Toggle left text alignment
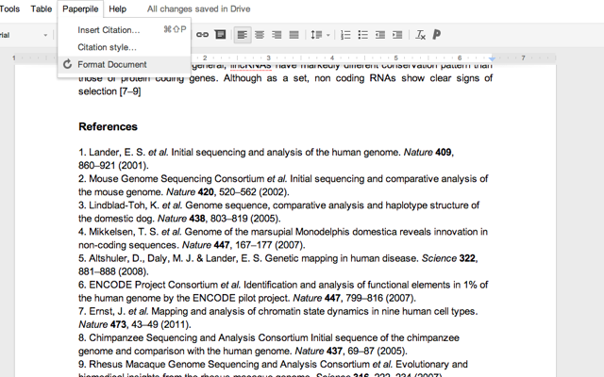Screen dimensions: 604x377 coord(243,35)
